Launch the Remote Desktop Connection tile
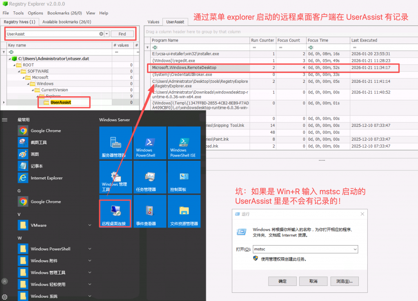 pos(116,212)
